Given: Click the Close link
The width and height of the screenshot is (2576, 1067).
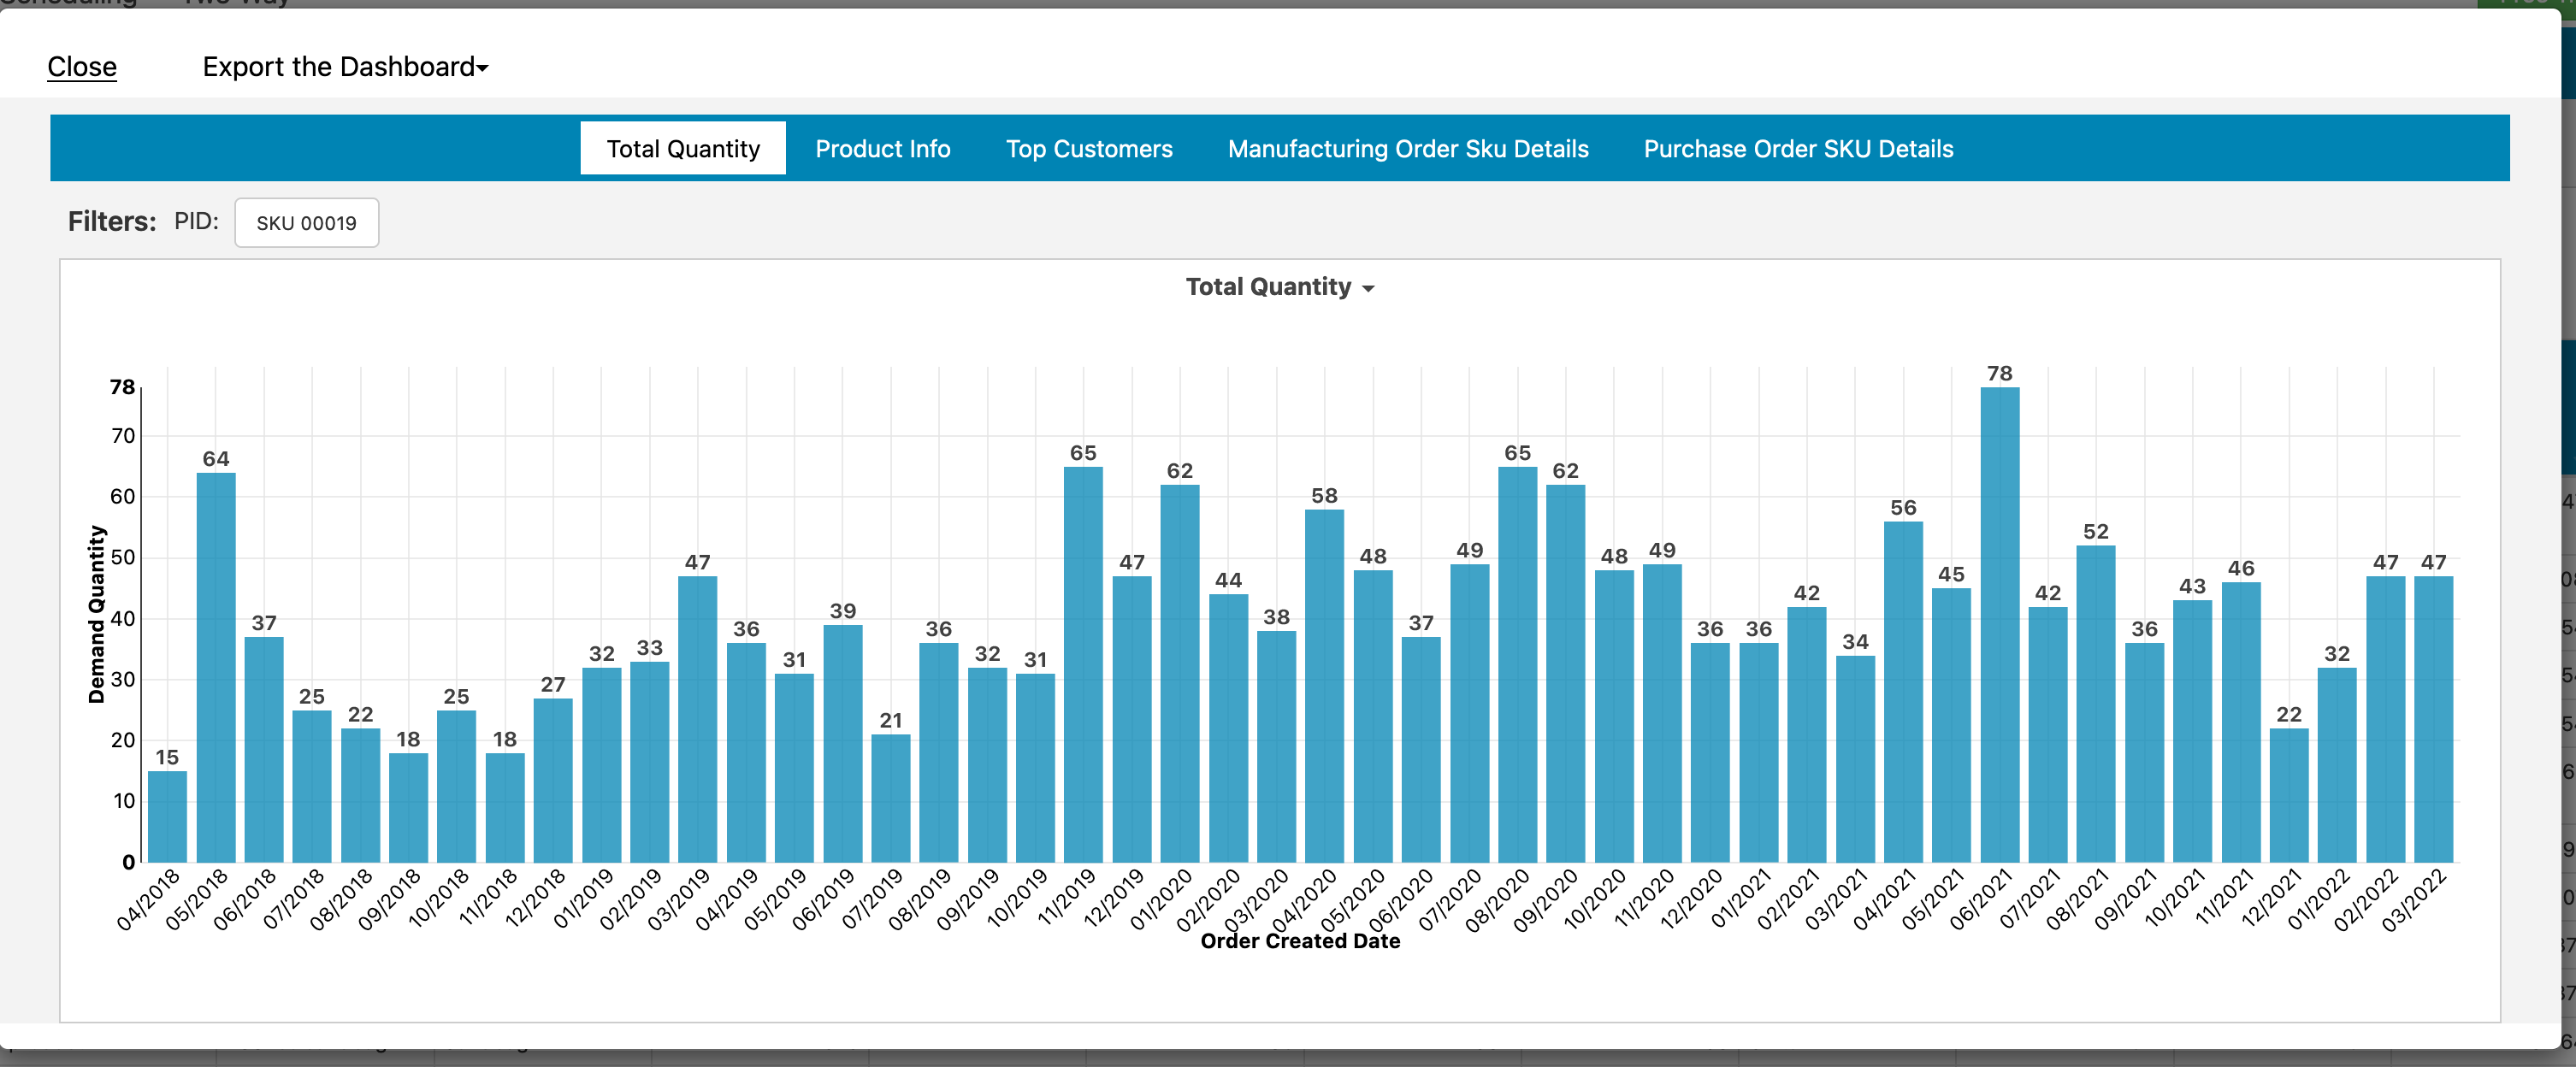Looking at the screenshot, I should tap(82, 66).
